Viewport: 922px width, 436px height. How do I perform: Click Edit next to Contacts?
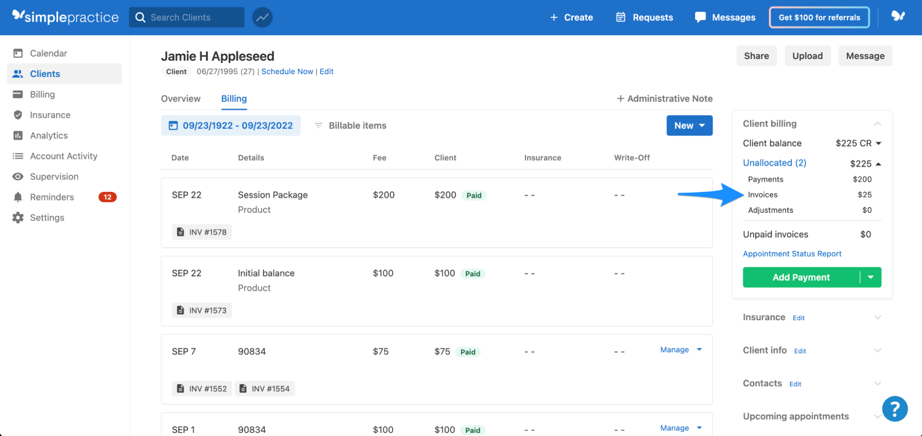click(795, 384)
